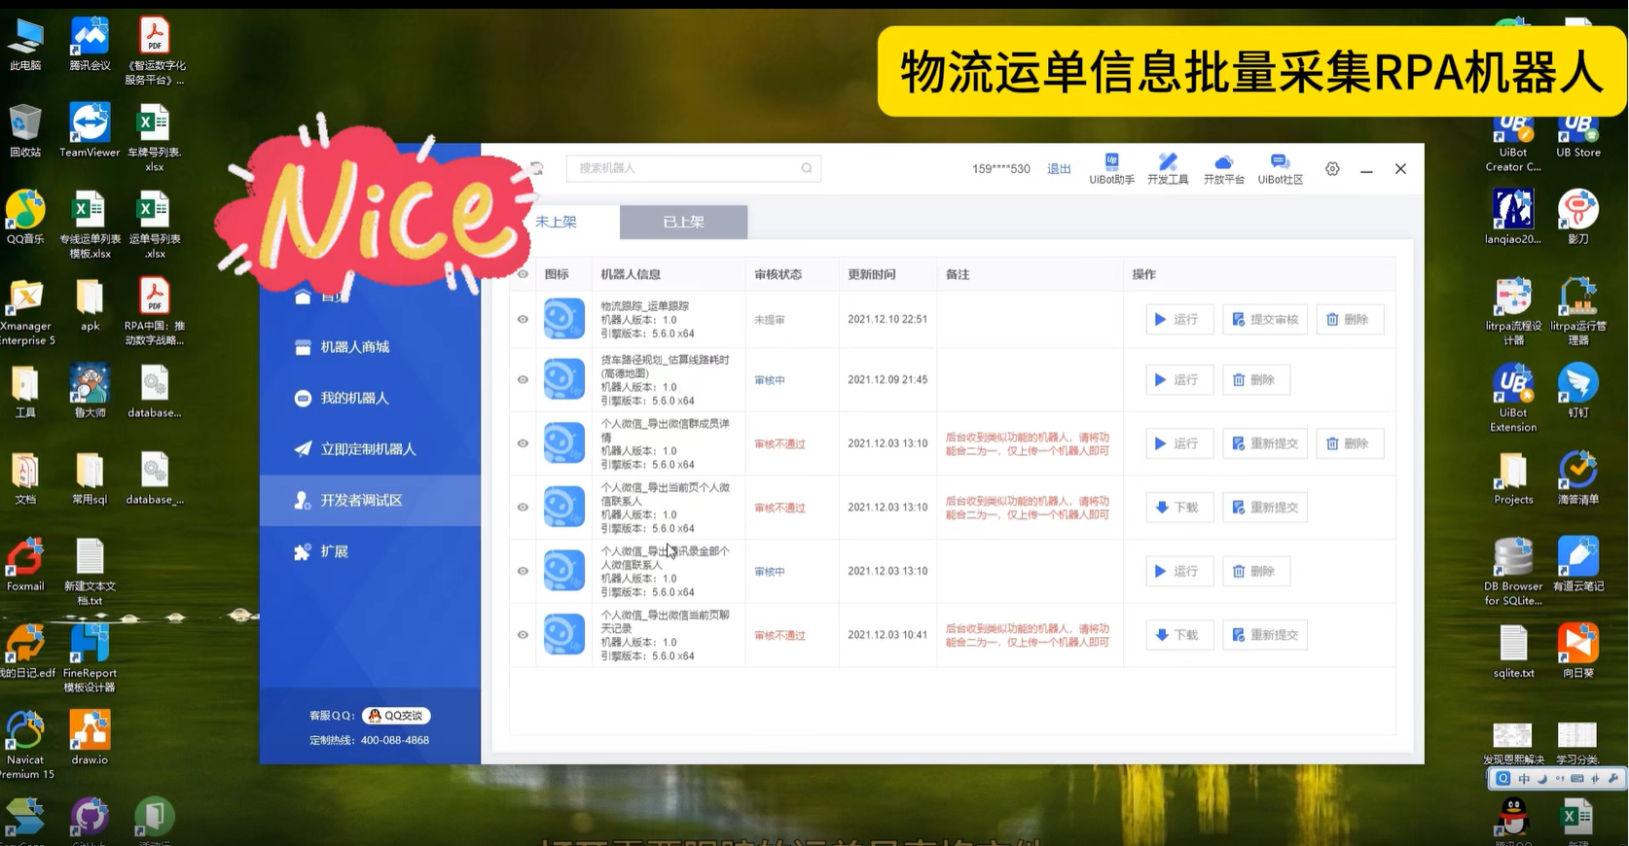The height and width of the screenshot is (846, 1629).
Task: Switch to the 已上架 tab
Action: pos(683,222)
